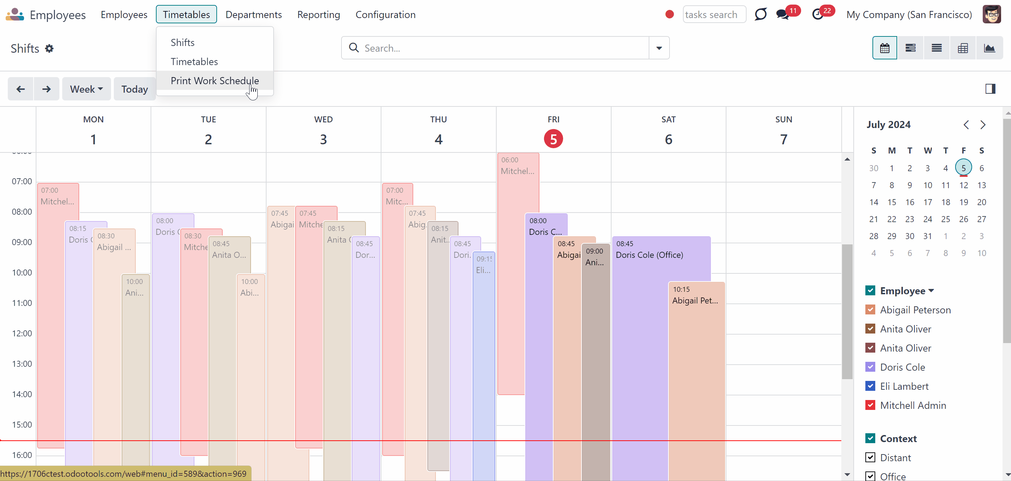Switch to the Gantt view icon
The height and width of the screenshot is (481, 1011).
[x=911, y=48]
